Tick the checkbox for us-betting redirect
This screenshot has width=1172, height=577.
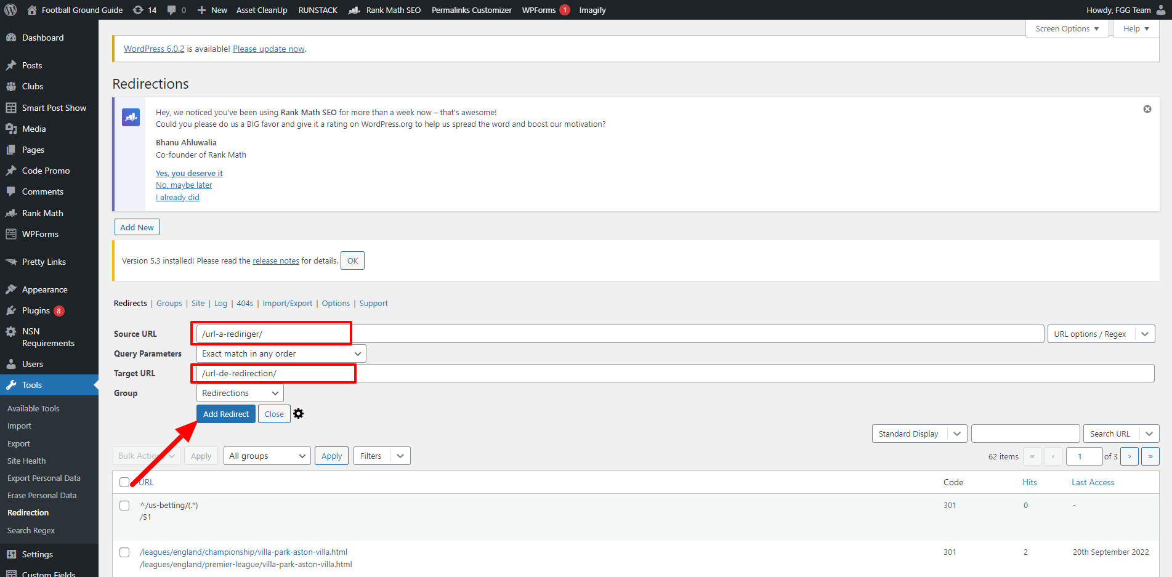[124, 506]
